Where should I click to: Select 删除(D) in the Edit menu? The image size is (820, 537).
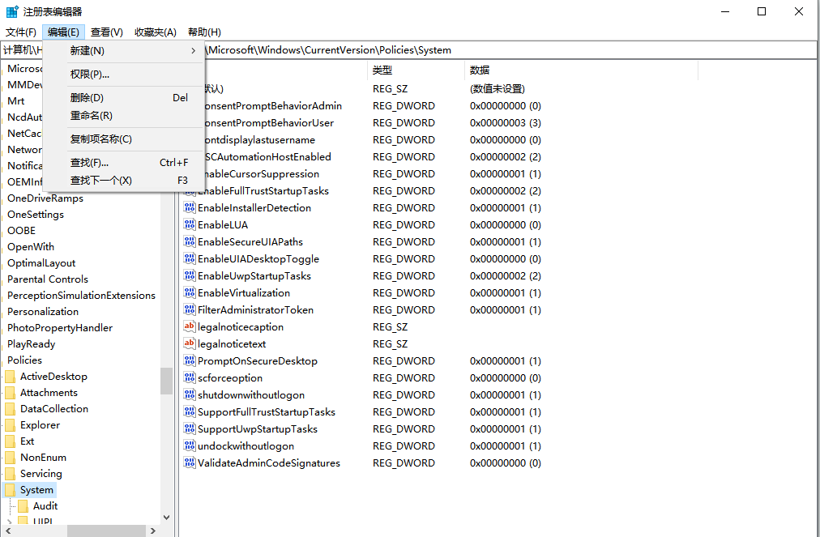(x=123, y=98)
